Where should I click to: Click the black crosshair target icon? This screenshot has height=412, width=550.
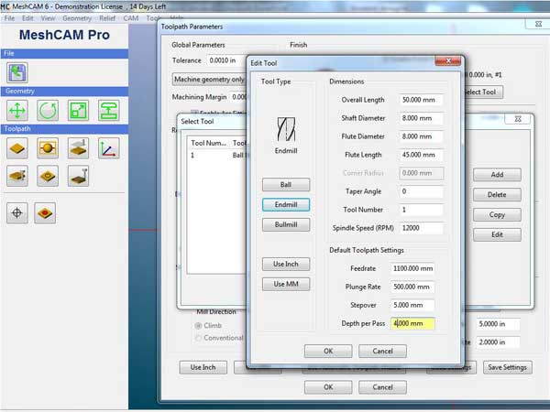click(17, 212)
